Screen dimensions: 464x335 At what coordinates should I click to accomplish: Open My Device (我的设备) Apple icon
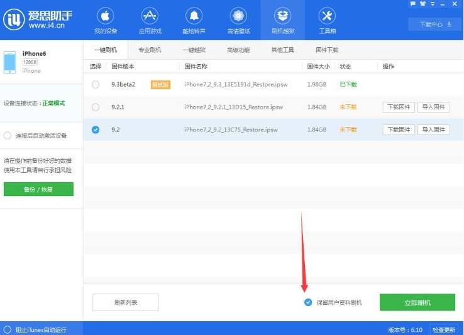click(x=105, y=16)
